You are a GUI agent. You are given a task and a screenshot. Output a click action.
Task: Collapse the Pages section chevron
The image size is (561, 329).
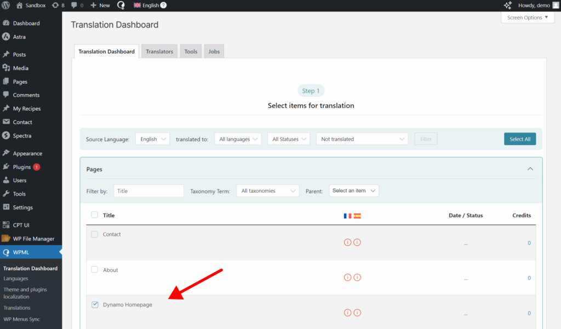(530, 169)
